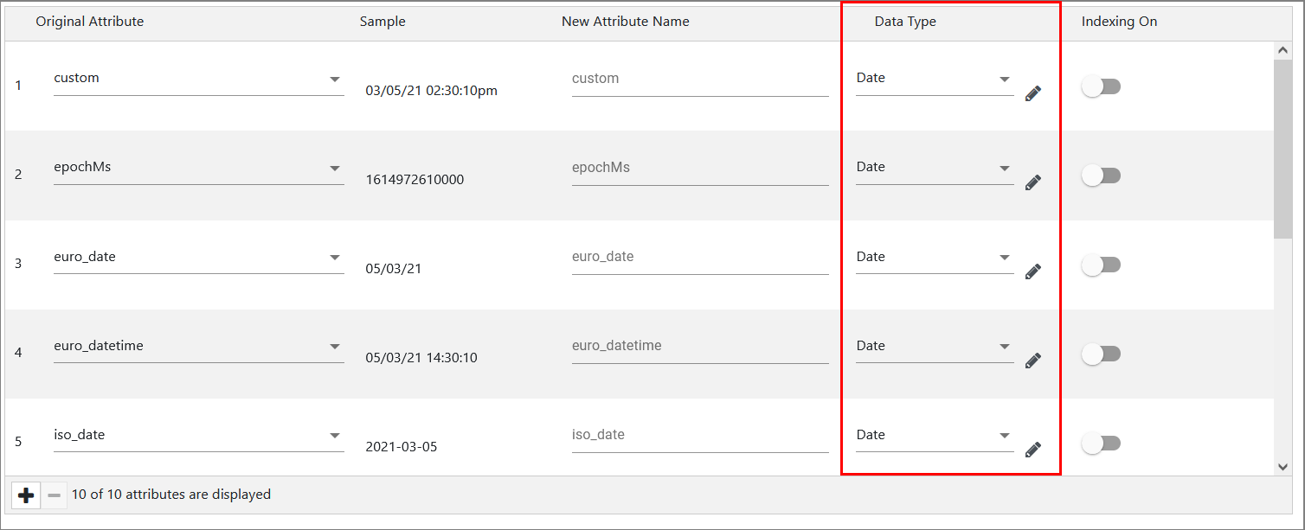Image resolution: width=1305 pixels, height=530 pixels.
Task: Open the Data Type dropdown for euro_date
Action: point(1003,257)
